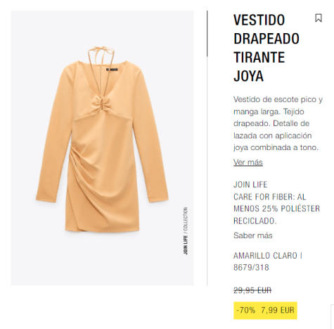Click the black brand tag on the neckline
The image size is (334, 329).
[x=112, y=69]
